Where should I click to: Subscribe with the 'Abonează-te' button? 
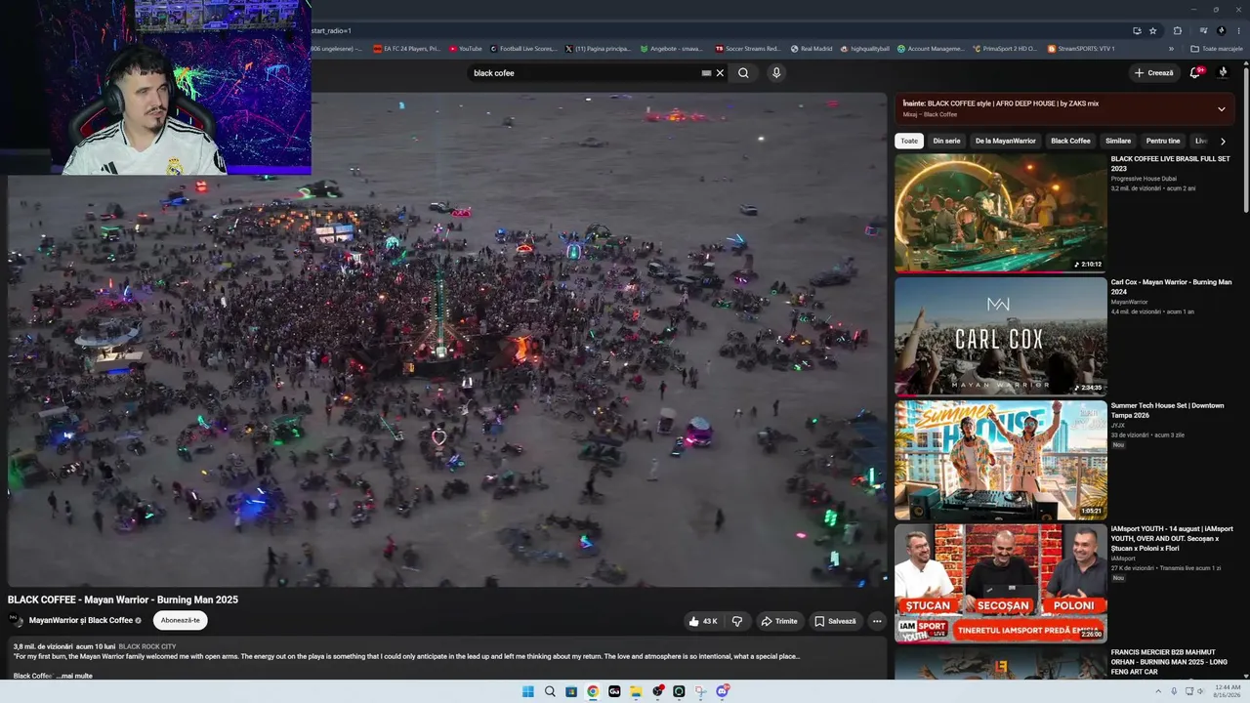[x=181, y=620]
